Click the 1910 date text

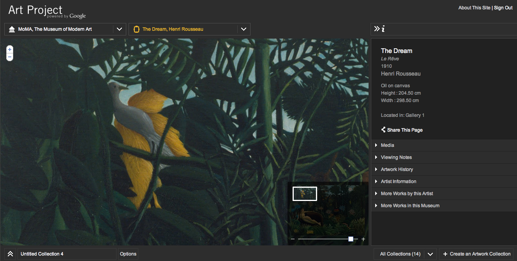[x=386, y=66]
